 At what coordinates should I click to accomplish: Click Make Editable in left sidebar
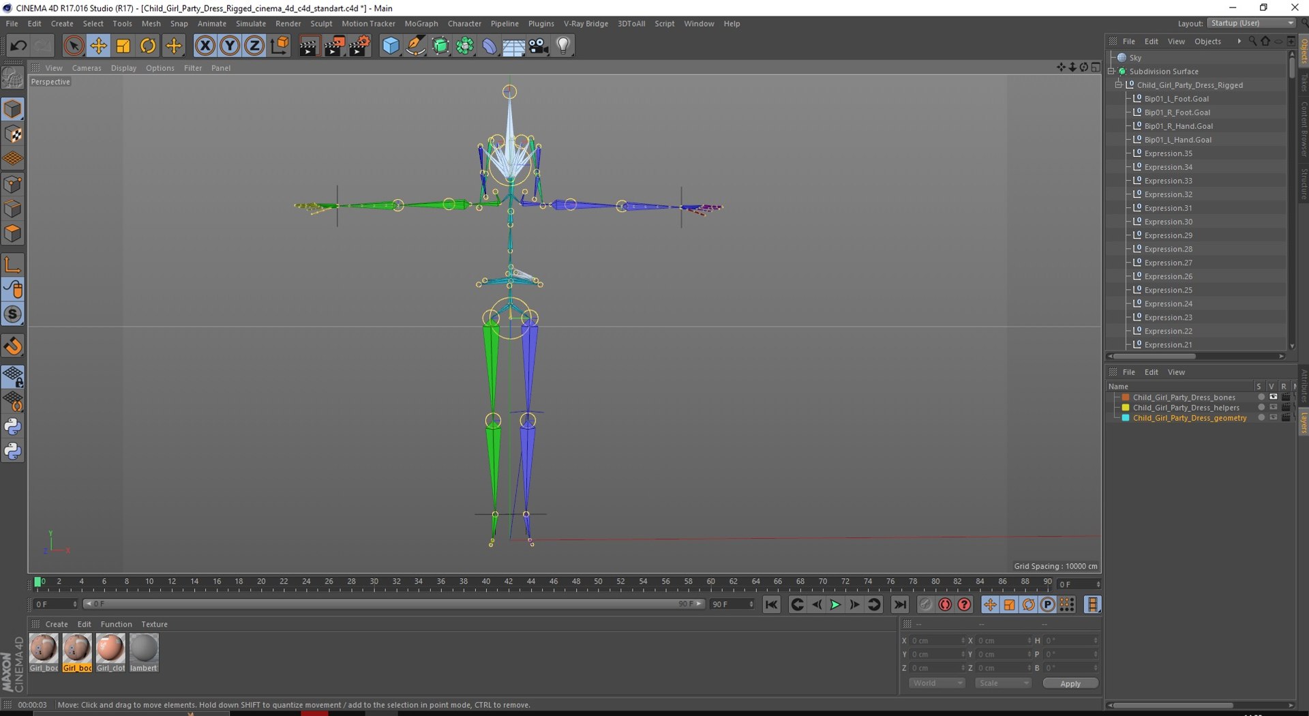click(13, 79)
